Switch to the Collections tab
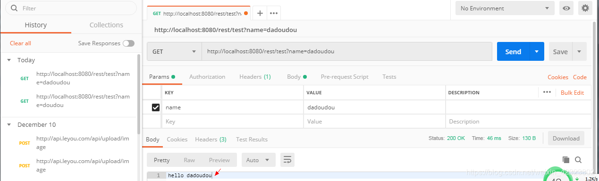 point(106,25)
